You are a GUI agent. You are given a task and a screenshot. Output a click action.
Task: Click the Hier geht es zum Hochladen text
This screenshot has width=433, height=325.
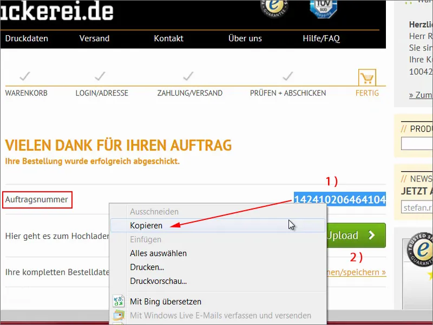[x=57, y=236]
